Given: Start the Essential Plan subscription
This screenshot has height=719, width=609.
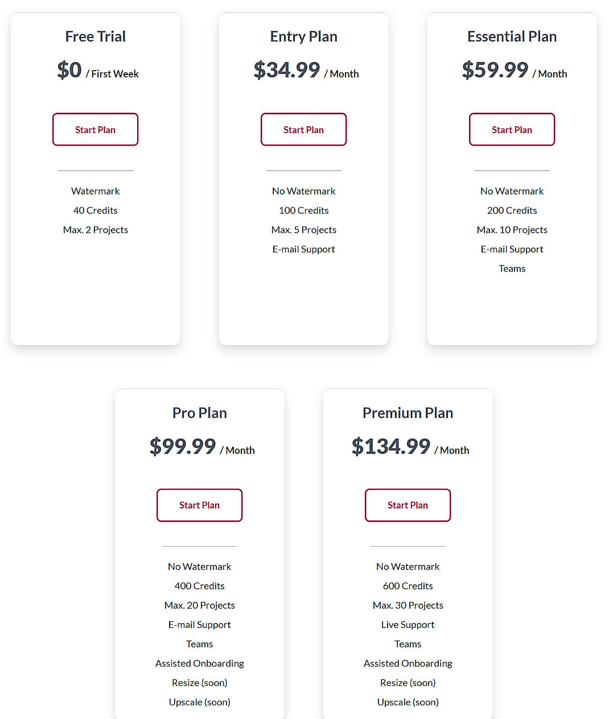Looking at the screenshot, I should [x=512, y=129].
